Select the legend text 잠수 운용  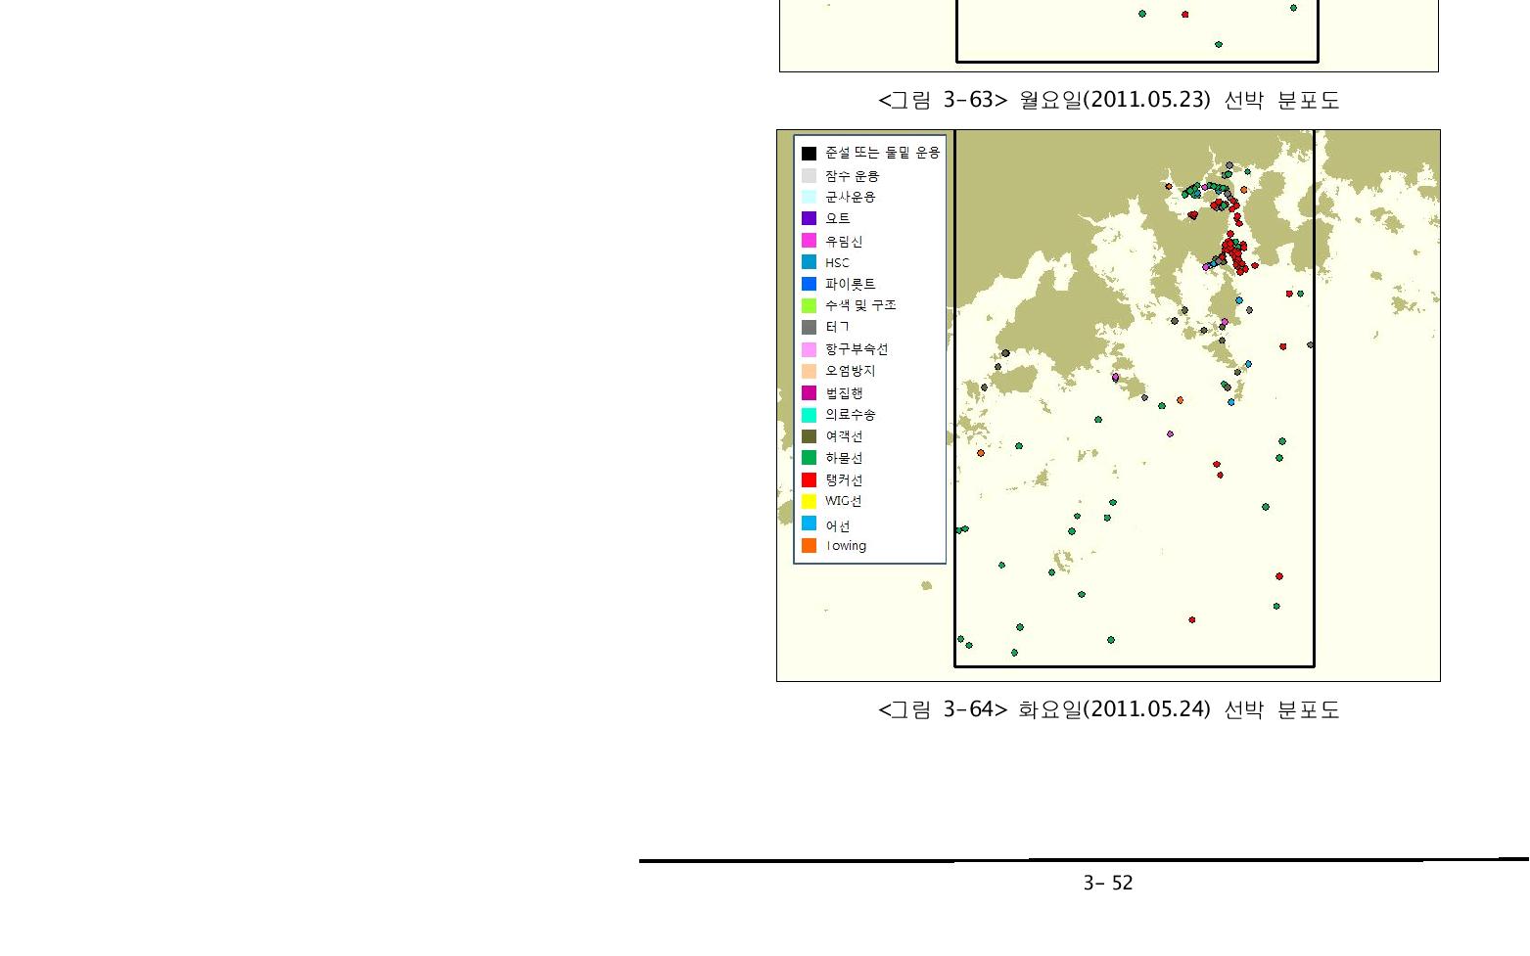(x=852, y=176)
